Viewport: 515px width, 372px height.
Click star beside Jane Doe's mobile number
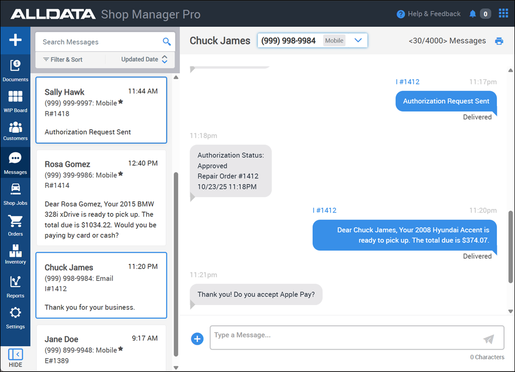click(121, 349)
